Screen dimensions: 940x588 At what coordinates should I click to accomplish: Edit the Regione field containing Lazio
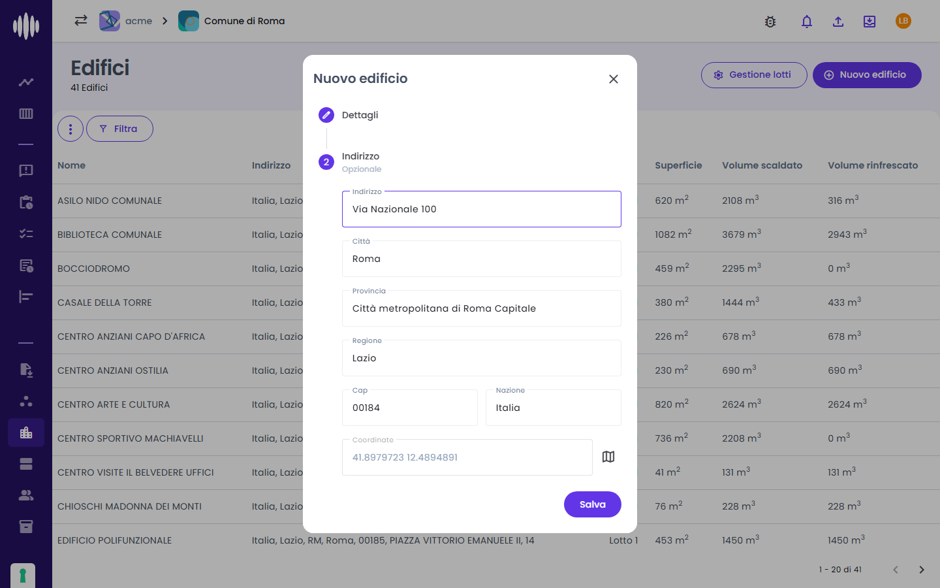[482, 358]
